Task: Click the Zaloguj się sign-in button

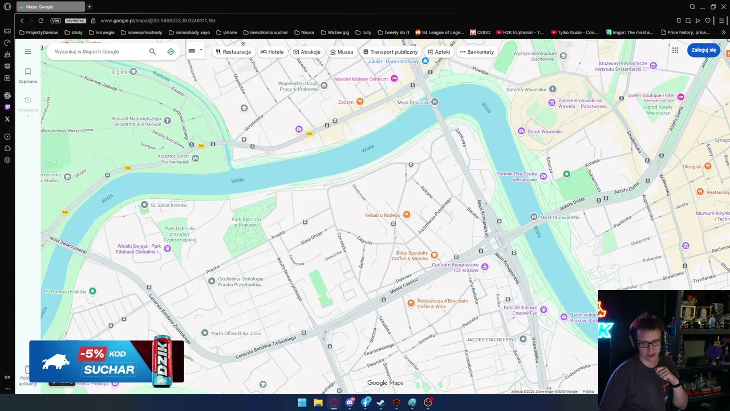Action: click(x=704, y=50)
